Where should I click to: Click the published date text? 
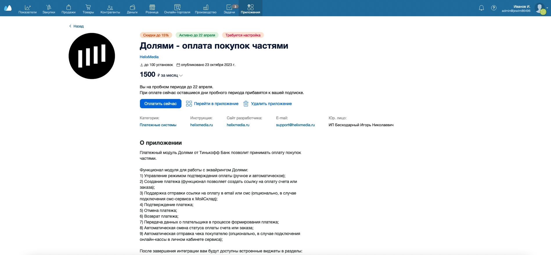pos(208,65)
